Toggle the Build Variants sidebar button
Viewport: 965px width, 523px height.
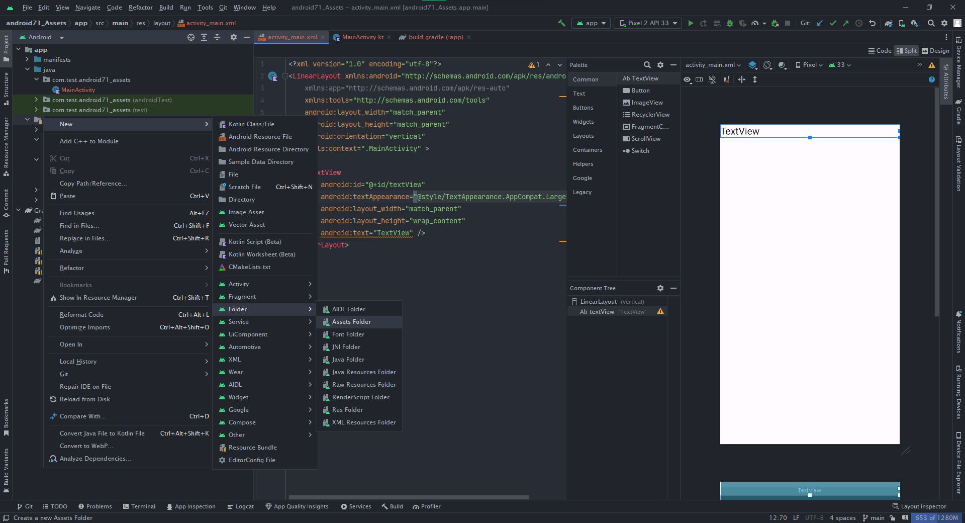pyautogui.click(x=6, y=470)
